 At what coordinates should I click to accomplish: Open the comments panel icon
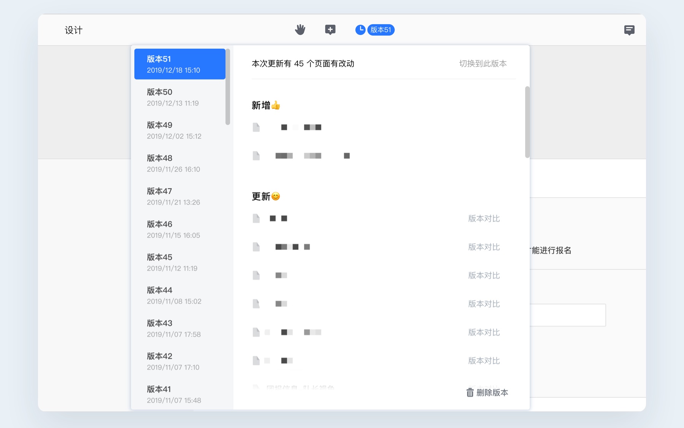[x=629, y=30]
